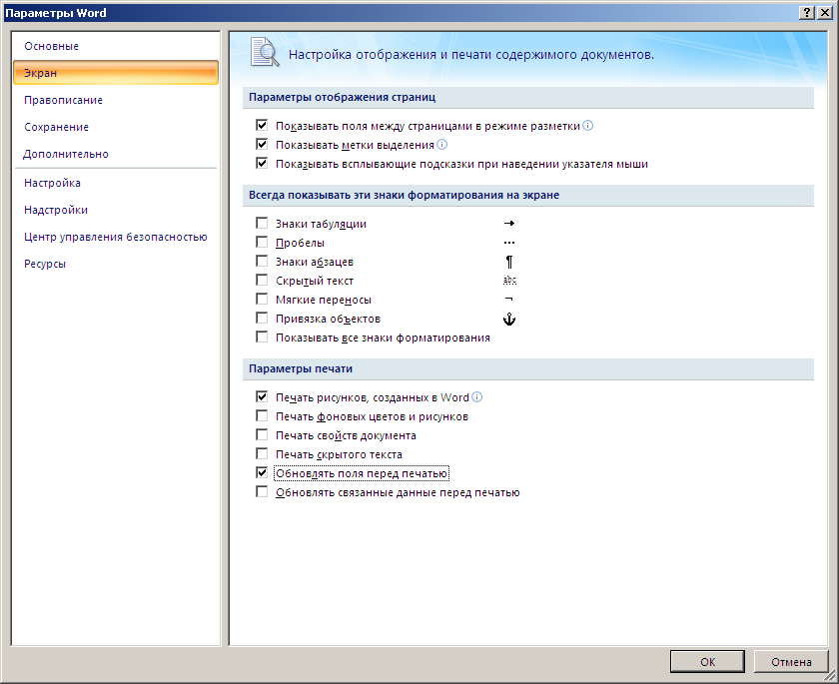Viewport: 839px width, 684px height.
Task: Close the Word options dialog
Action: 825,12
